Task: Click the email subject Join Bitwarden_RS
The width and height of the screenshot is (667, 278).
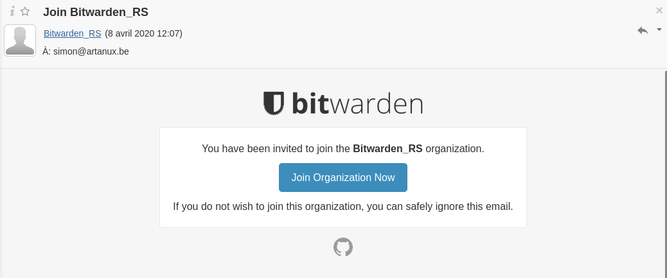Action: 96,12
